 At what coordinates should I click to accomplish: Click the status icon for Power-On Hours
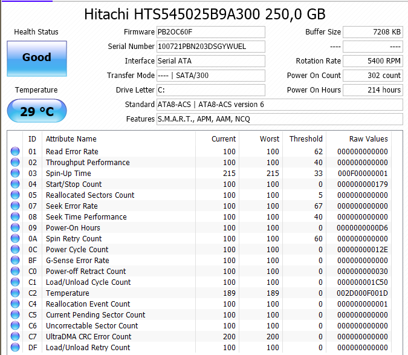(x=15, y=227)
